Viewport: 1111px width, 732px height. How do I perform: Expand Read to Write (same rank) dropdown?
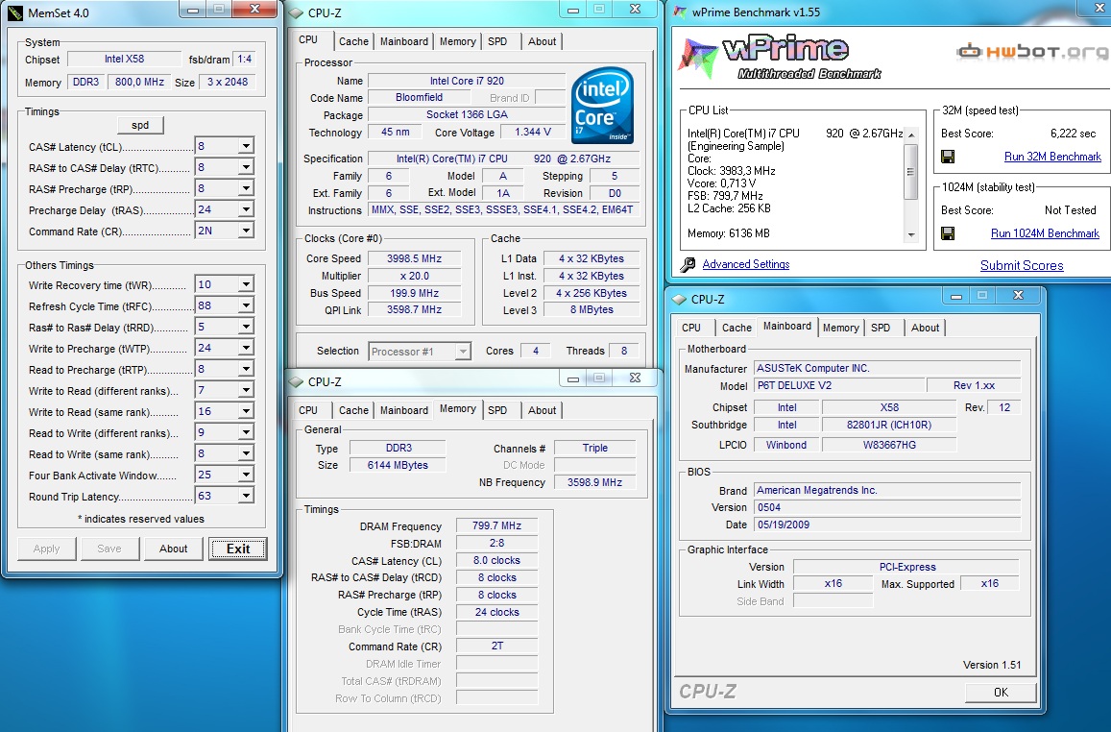coord(245,453)
